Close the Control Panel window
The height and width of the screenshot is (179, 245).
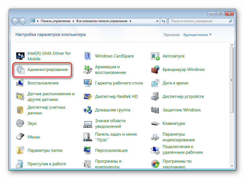[x=229, y=14]
